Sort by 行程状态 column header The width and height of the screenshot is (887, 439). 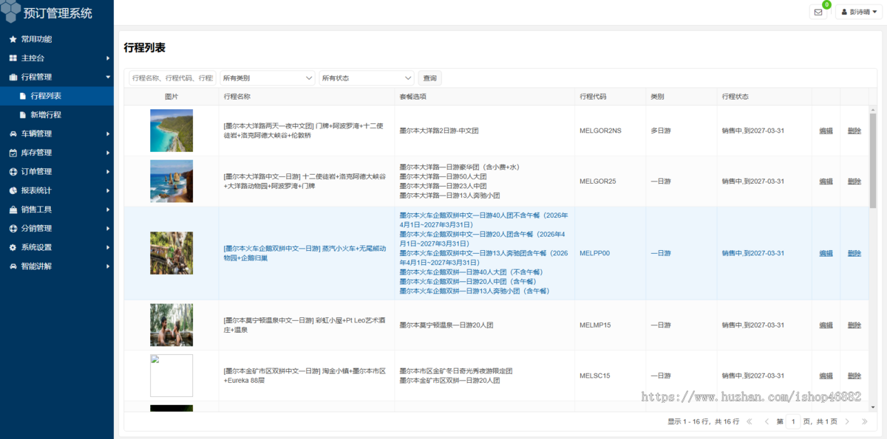pyautogui.click(x=764, y=97)
